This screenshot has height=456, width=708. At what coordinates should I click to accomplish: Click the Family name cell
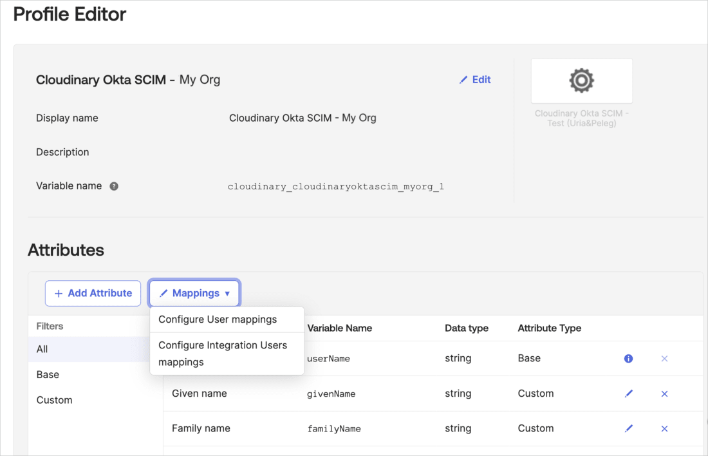(x=201, y=428)
